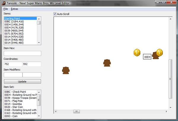The image size is (178, 121).
Task: Click canvas horizontal scroll left arrow
Action: 56,112
